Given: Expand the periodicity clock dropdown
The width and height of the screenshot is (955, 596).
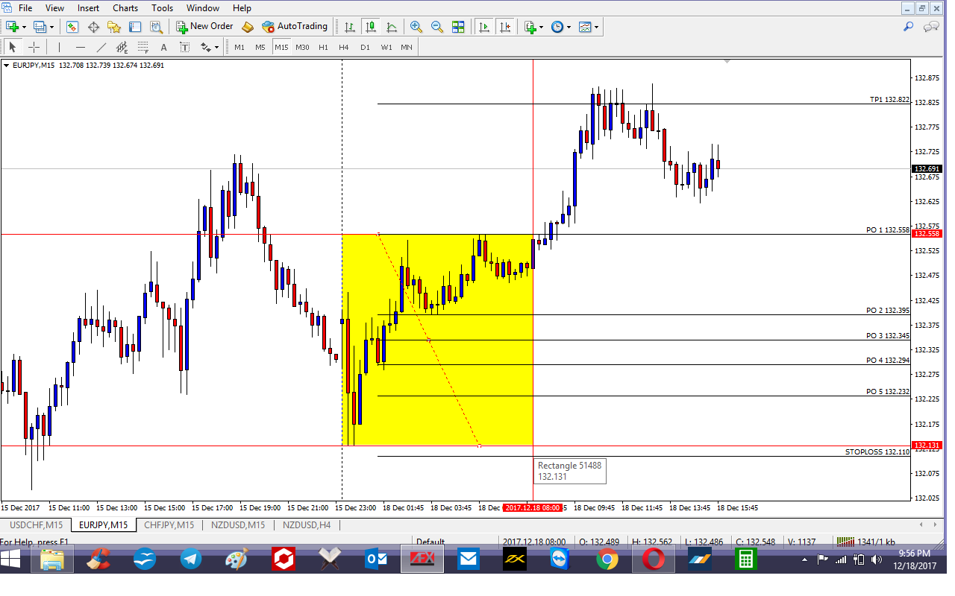Looking at the screenshot, I should click(x=561, y=27).
